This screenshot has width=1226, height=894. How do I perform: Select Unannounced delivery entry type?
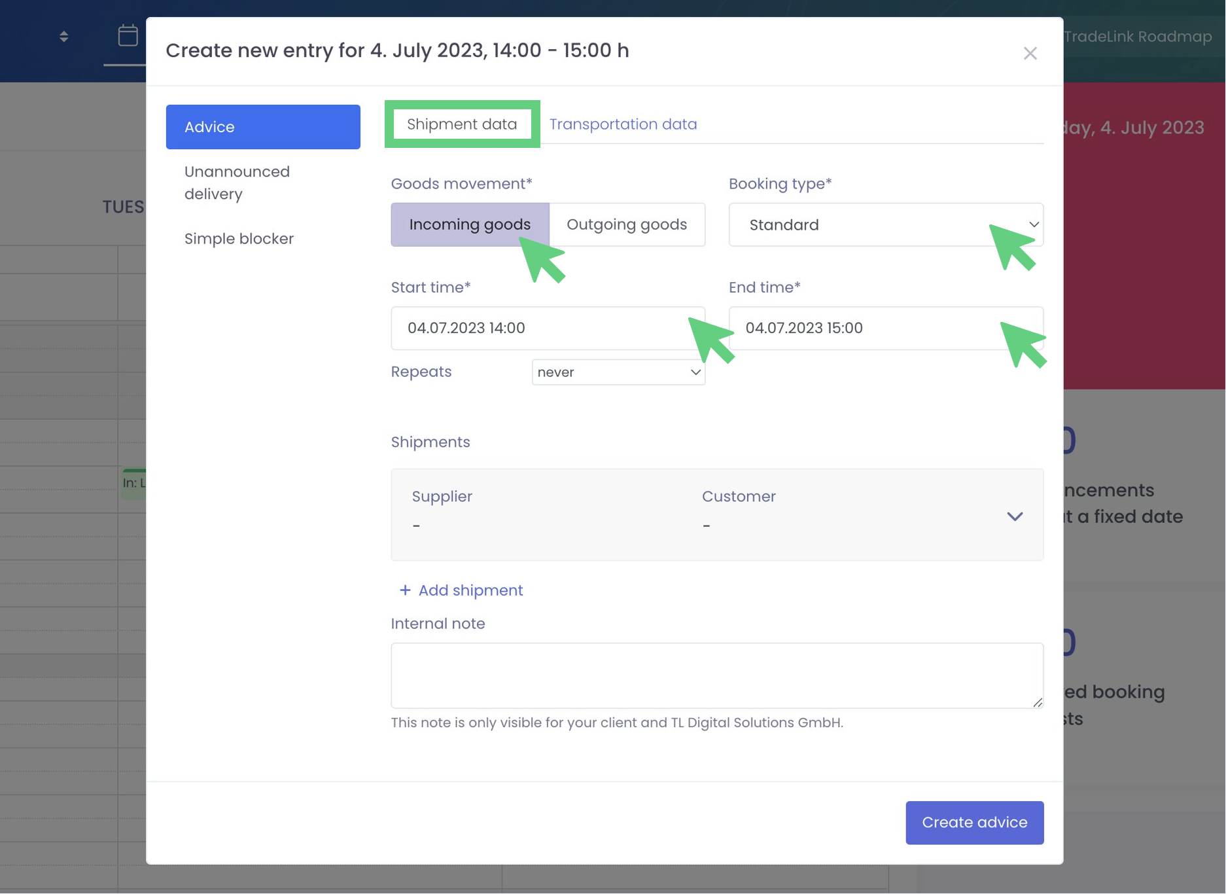click(x=237, y=183)
